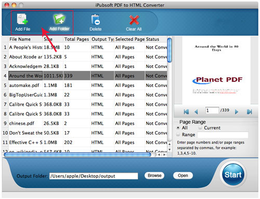Select the Effective C++ file row
This screenshot has width=260, height=199.
pos(85,143)
